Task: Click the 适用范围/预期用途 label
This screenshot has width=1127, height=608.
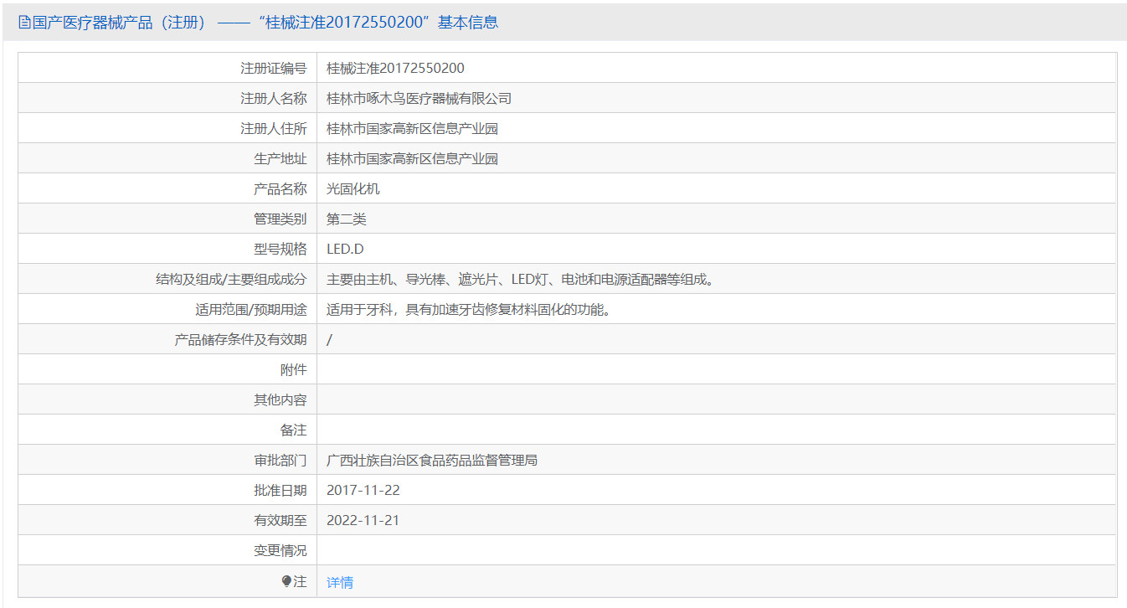Action: (250, 309)
